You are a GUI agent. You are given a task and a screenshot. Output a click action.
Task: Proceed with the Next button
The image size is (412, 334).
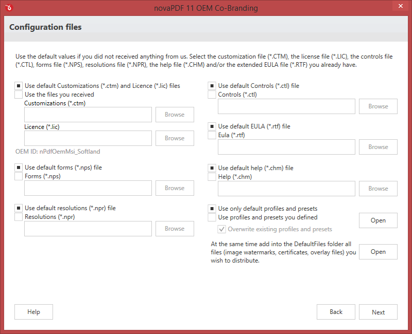378,312
